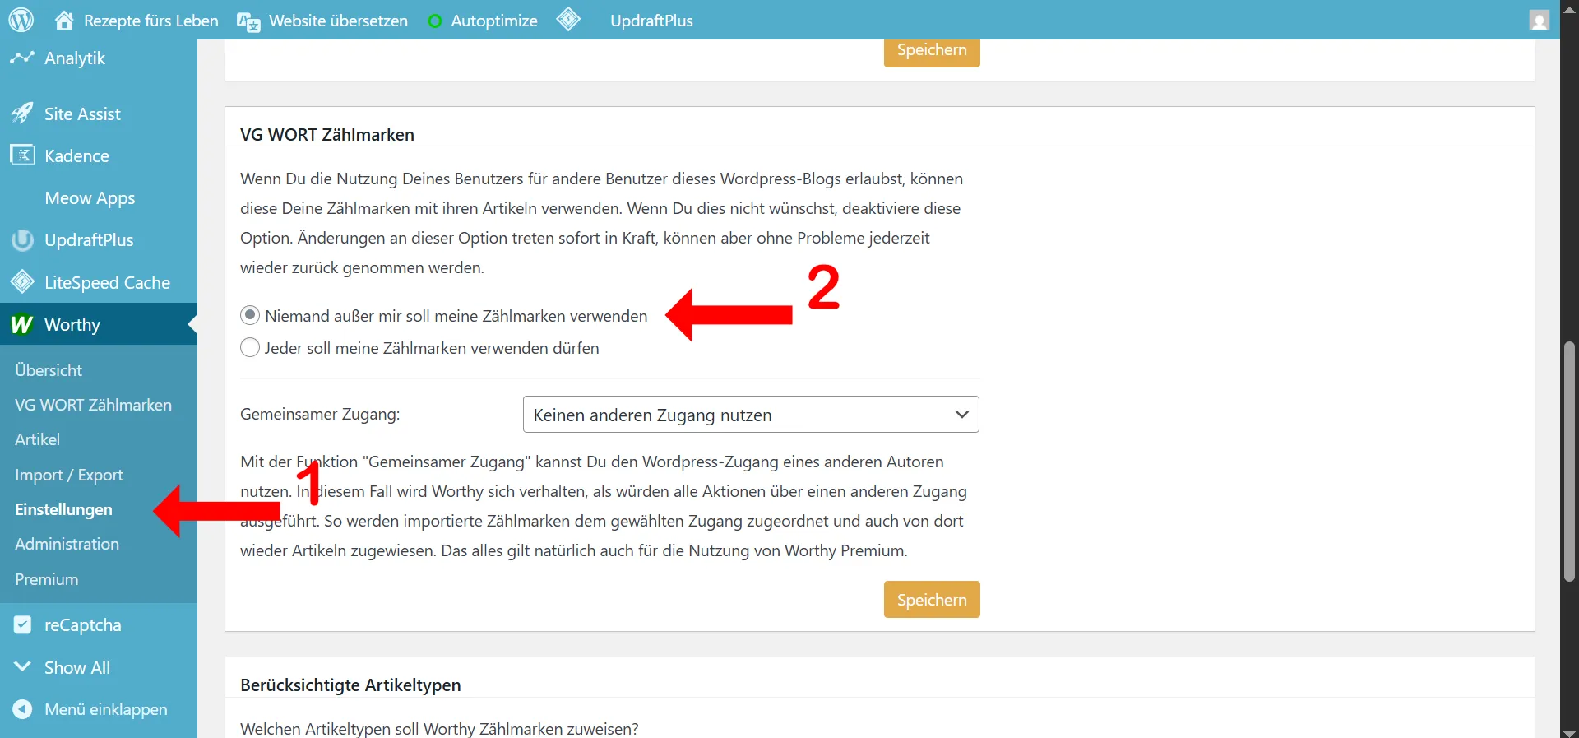Open the Import / Export submenu

[x=69, y=475]
